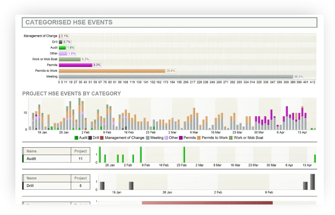Click the CATEGORISED HSE EVENTS title
335x215 pixels.
(69, 22)
